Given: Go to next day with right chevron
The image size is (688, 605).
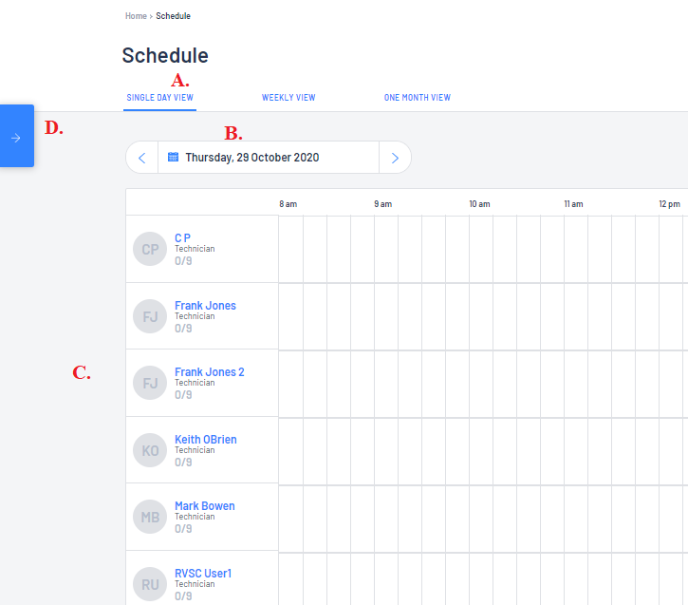Looking at the screenshot, I should click(395, 158).
